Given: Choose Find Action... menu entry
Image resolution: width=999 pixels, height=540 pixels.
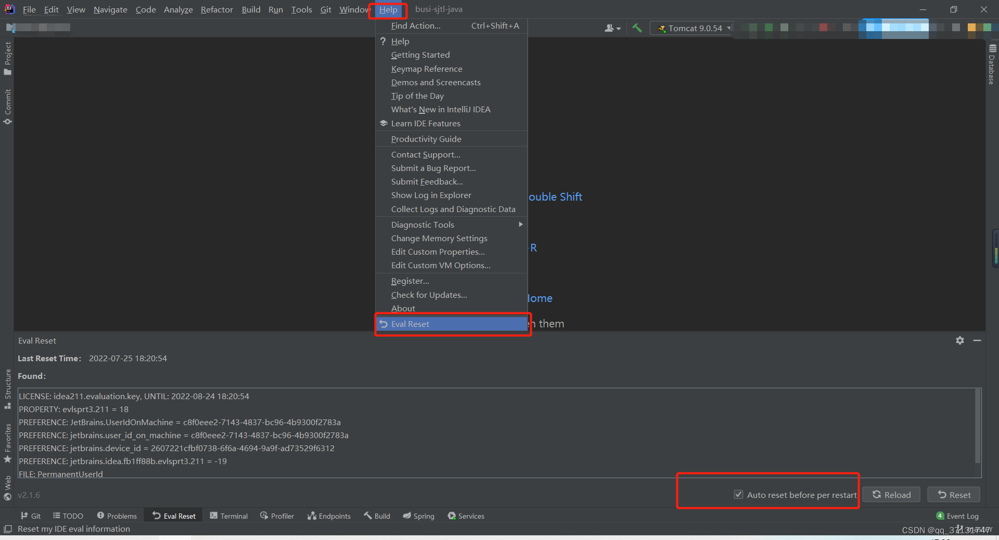Looking at the screenshot, I should coord(452,25).
